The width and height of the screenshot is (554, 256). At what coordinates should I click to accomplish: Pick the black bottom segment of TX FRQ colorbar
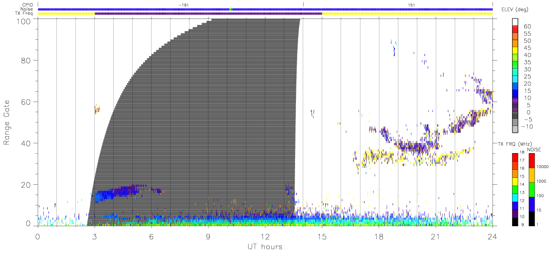point(515,222)
